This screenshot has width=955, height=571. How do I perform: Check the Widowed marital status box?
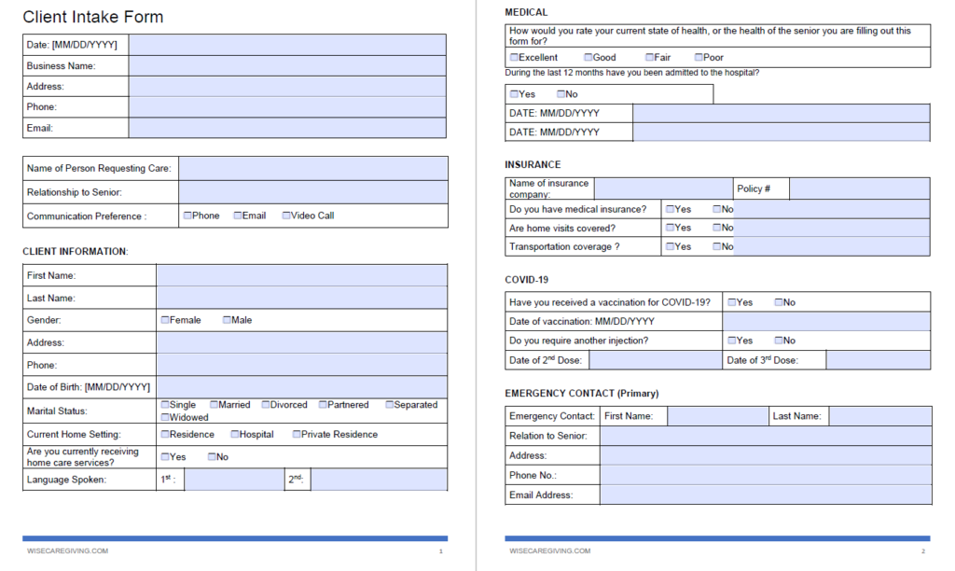(x=165, y=417)
